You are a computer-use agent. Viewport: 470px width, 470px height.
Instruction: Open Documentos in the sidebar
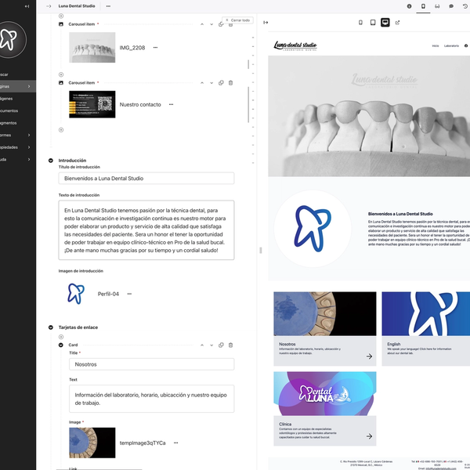9,111
